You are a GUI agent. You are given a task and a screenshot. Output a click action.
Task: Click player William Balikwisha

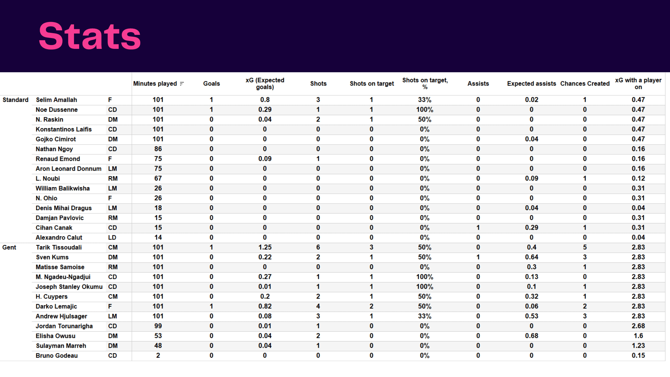point(62,188)
